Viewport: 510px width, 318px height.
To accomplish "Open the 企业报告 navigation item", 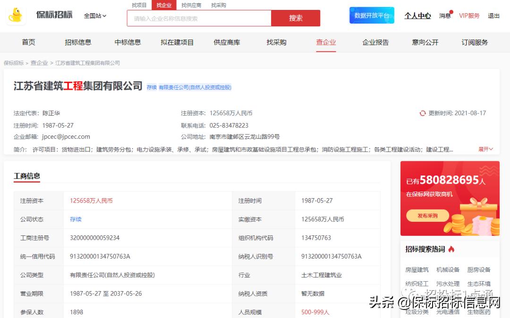I will (375, 42).
